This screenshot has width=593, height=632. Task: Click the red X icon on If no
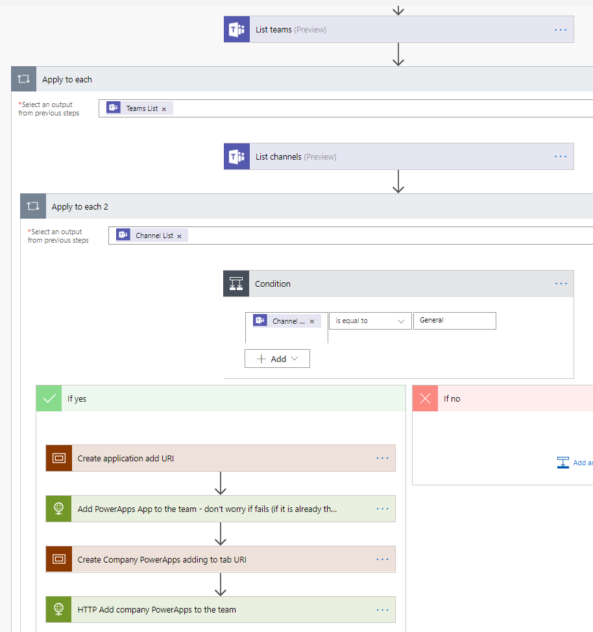[x=426, y=398]
